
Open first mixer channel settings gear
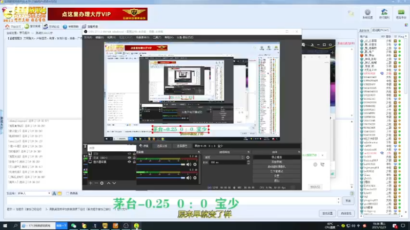195,164
